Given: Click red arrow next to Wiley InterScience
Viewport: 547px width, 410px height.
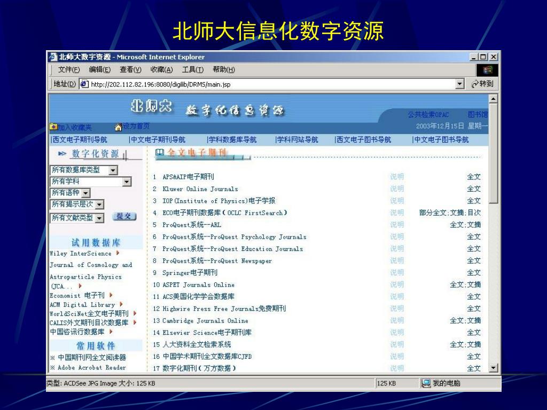Looking at the screenshot, I should point(118,253).
